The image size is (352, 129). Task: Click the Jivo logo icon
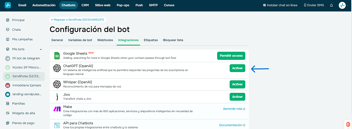coord(57,97)
